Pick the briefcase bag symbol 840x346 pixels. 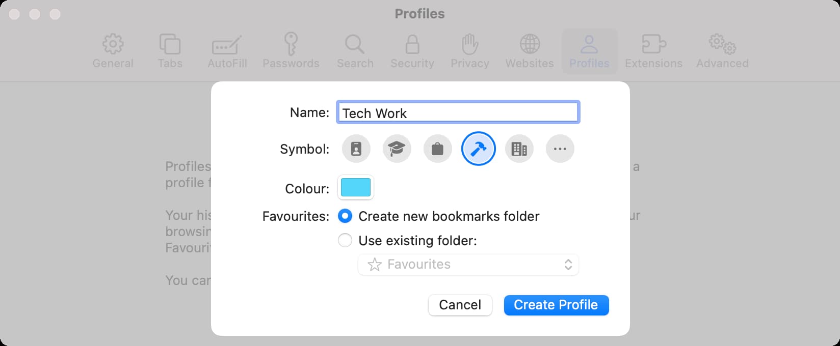437,149
